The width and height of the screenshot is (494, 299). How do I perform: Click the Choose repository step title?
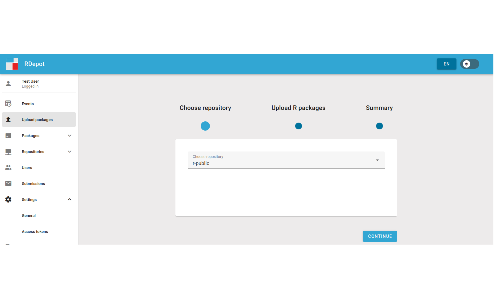(205, 108)
